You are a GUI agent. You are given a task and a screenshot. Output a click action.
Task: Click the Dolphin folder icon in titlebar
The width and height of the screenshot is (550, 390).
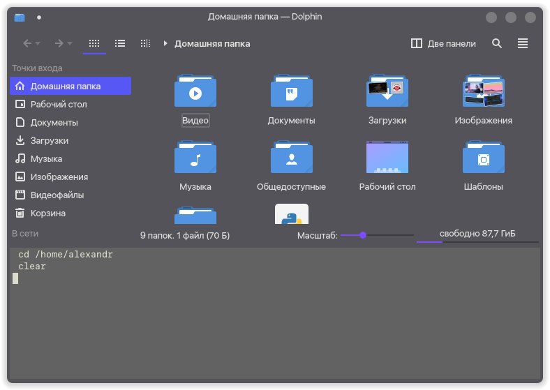(20, 17)
